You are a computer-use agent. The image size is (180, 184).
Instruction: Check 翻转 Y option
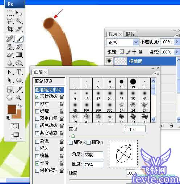88,143
